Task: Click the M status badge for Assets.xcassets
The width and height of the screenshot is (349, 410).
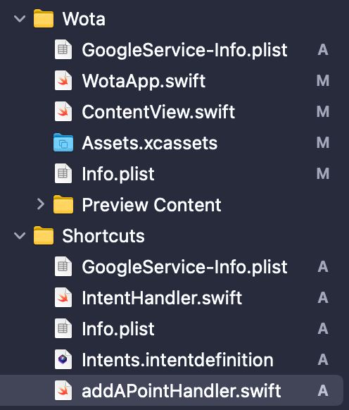Action: (x=323, y=142)
